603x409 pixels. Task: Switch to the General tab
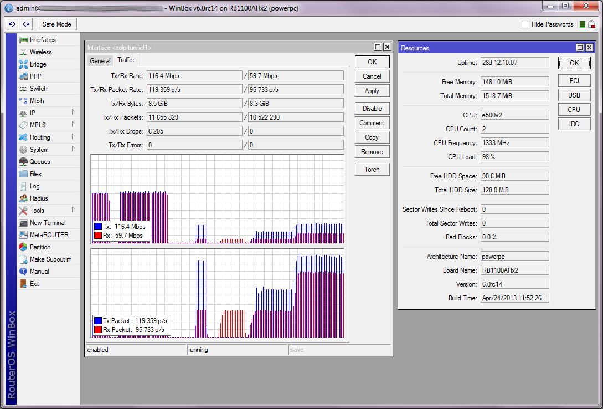coord(100,61)
